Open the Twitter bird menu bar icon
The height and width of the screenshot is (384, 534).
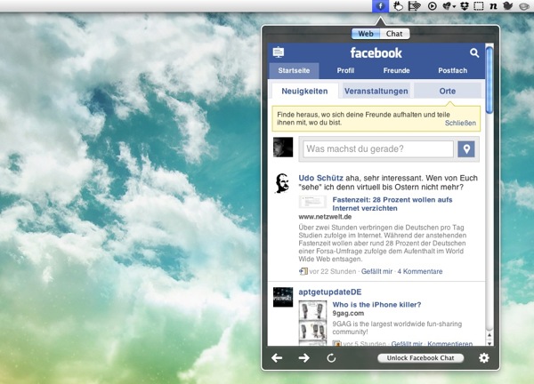(508, 6)
